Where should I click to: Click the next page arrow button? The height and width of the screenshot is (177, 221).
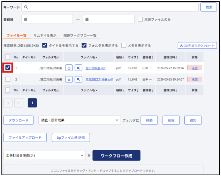coord(18,103)
